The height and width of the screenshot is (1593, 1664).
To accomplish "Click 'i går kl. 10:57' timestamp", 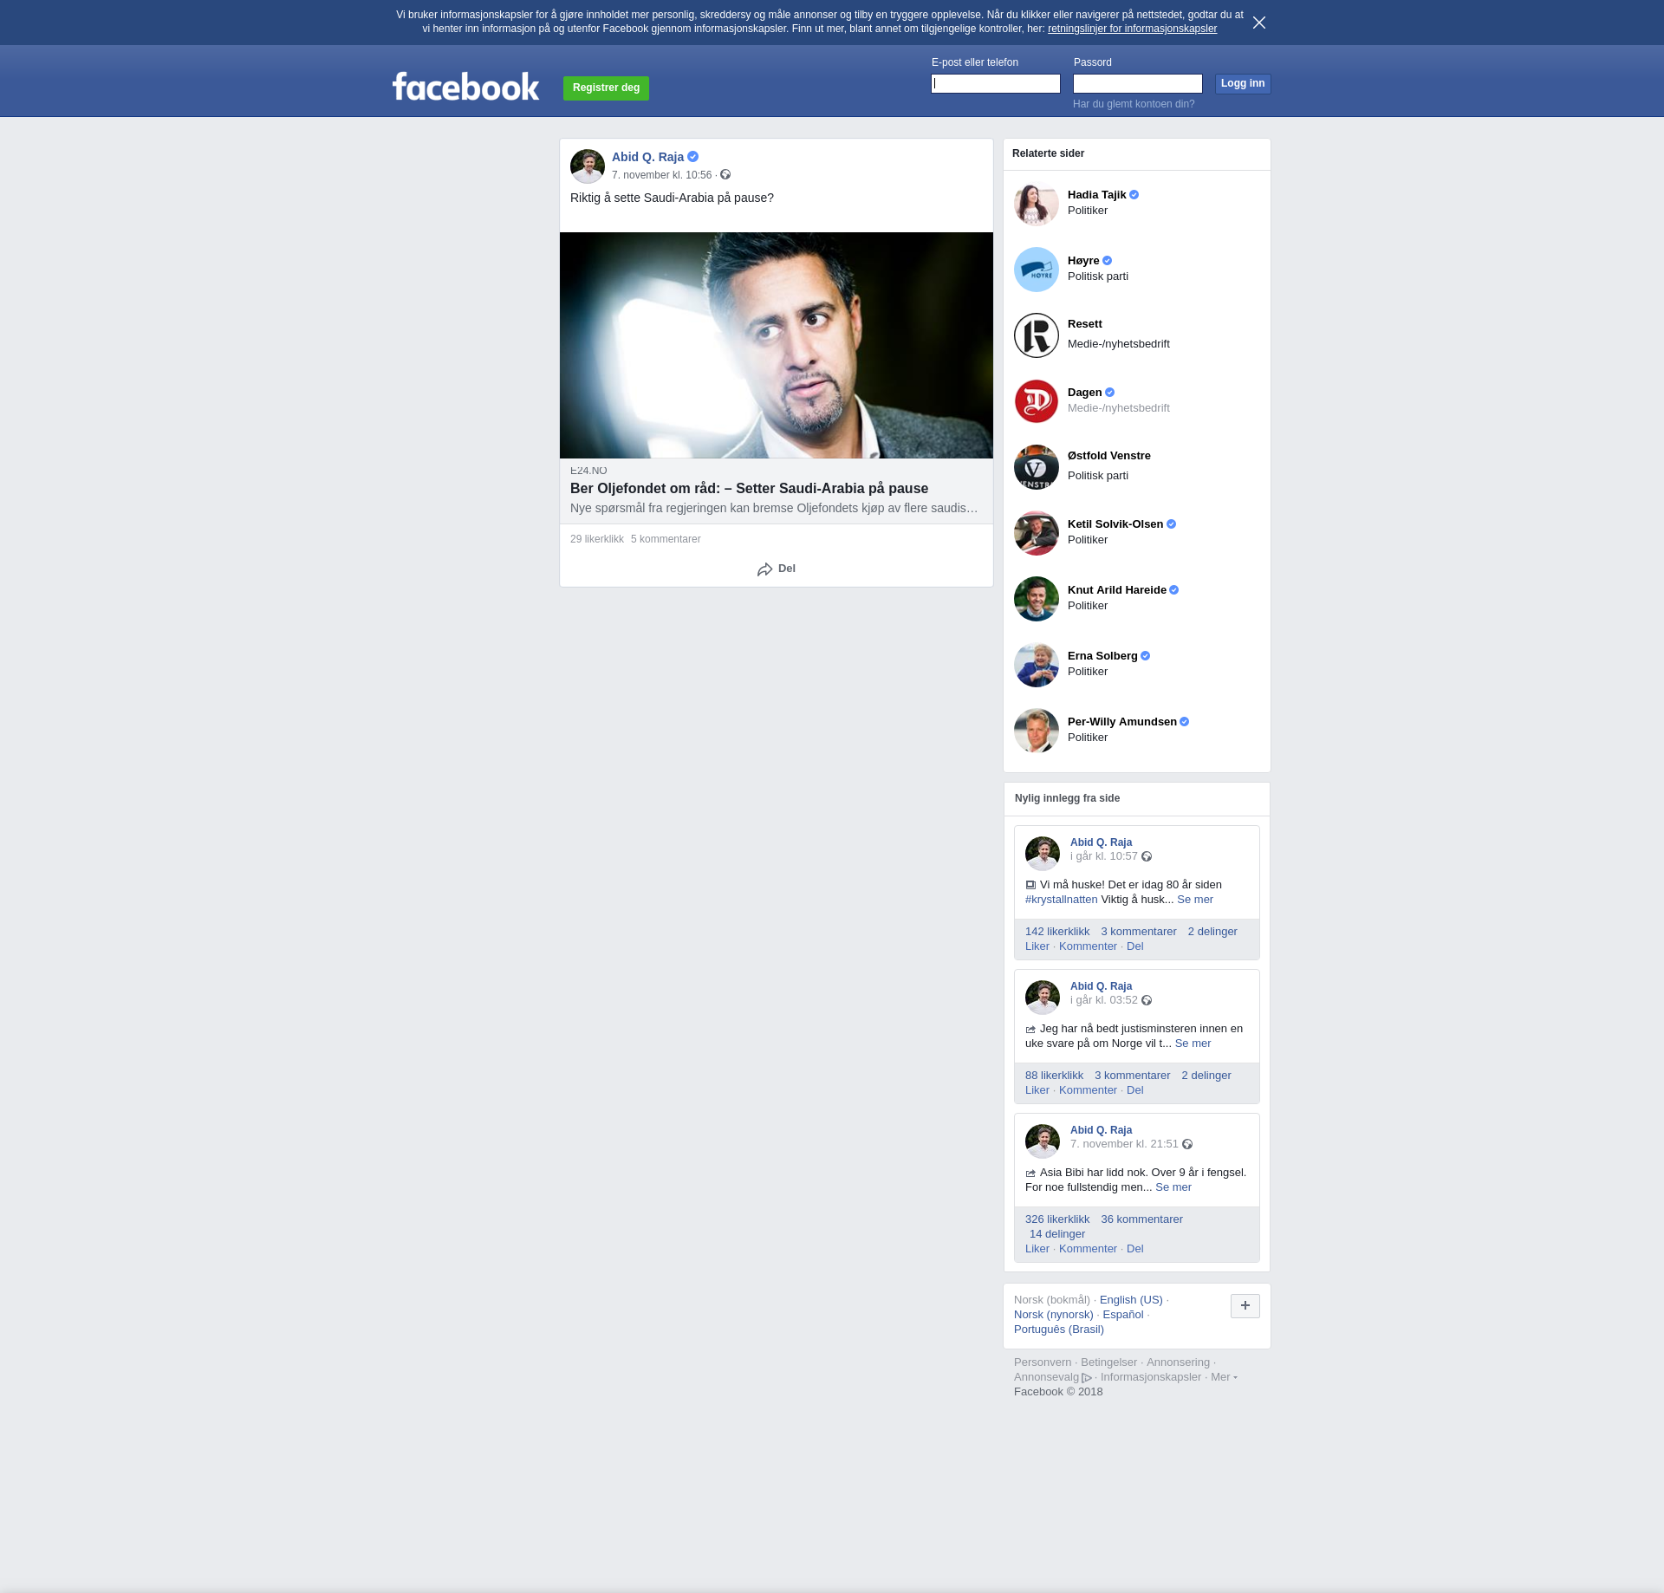I will [x=1104, y=856].
